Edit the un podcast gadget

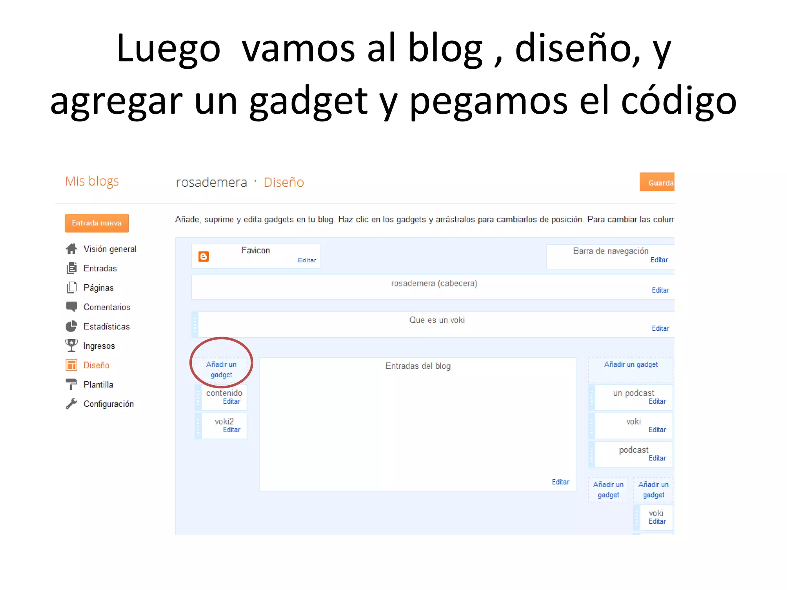coord(657,401)
